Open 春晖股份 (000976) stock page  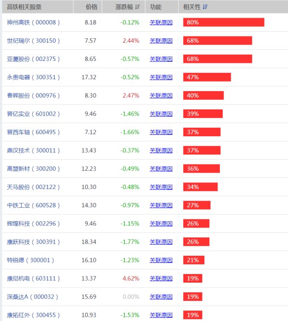click(33, 95)
